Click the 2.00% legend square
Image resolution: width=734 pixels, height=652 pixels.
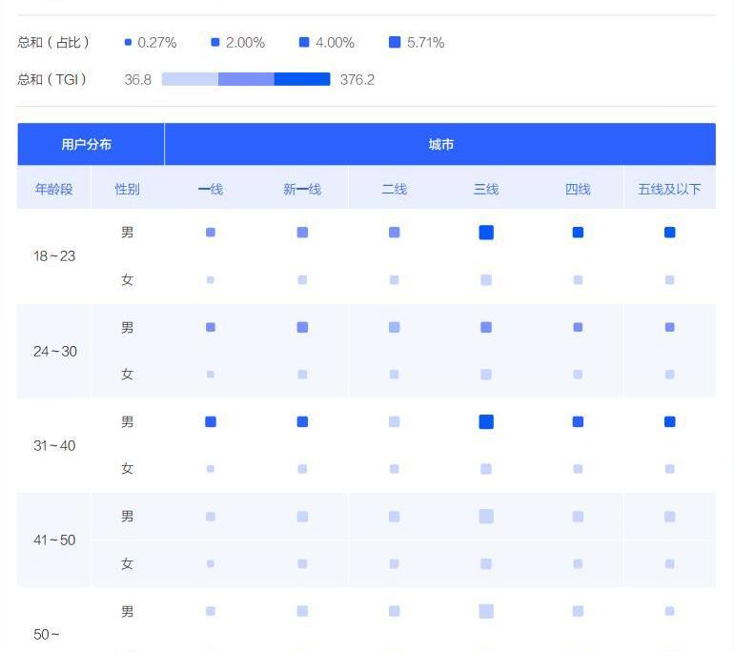215,42
